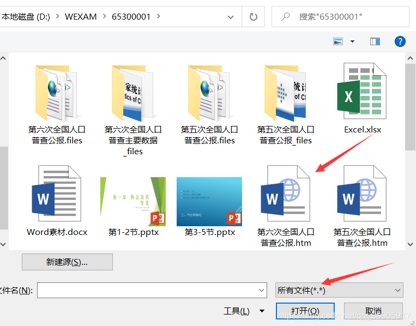Expand chevron after WEXAM breadcrumb
Viewport: 416px width, 326px height.
click(104, 16)
